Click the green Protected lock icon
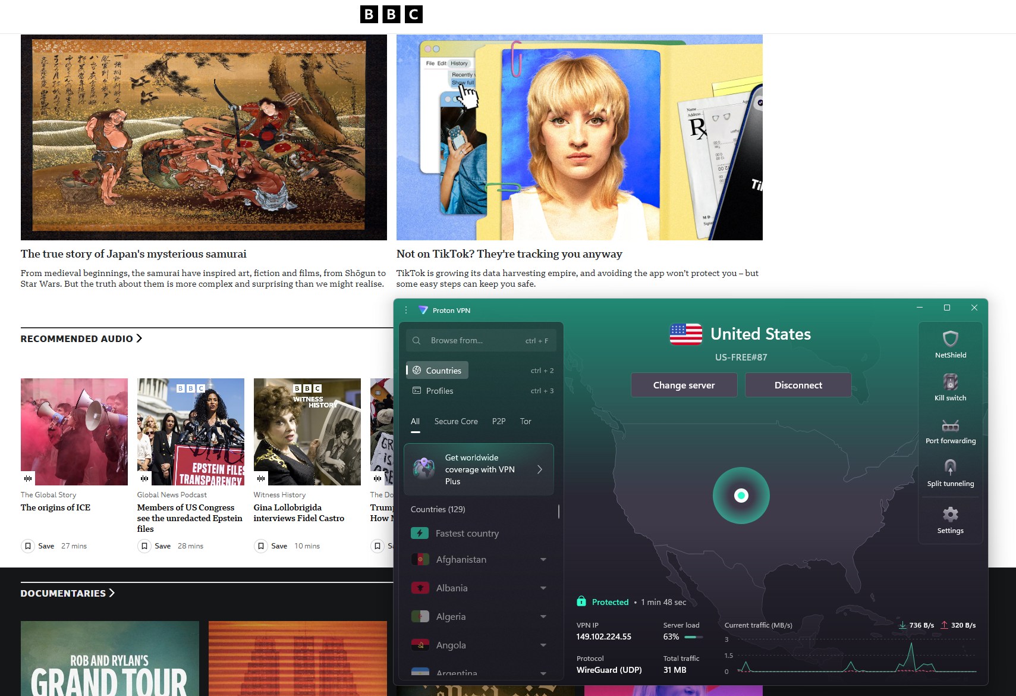The image size is (1016, 696). point(581,601)
